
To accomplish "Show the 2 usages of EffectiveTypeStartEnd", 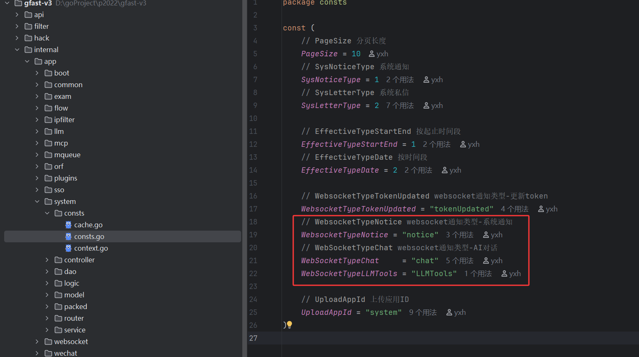I will (437, 144).
